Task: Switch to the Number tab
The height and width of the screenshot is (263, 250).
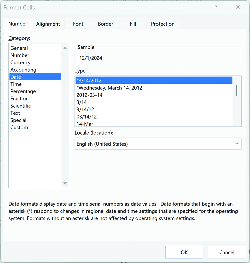Action: pos(18,24)
